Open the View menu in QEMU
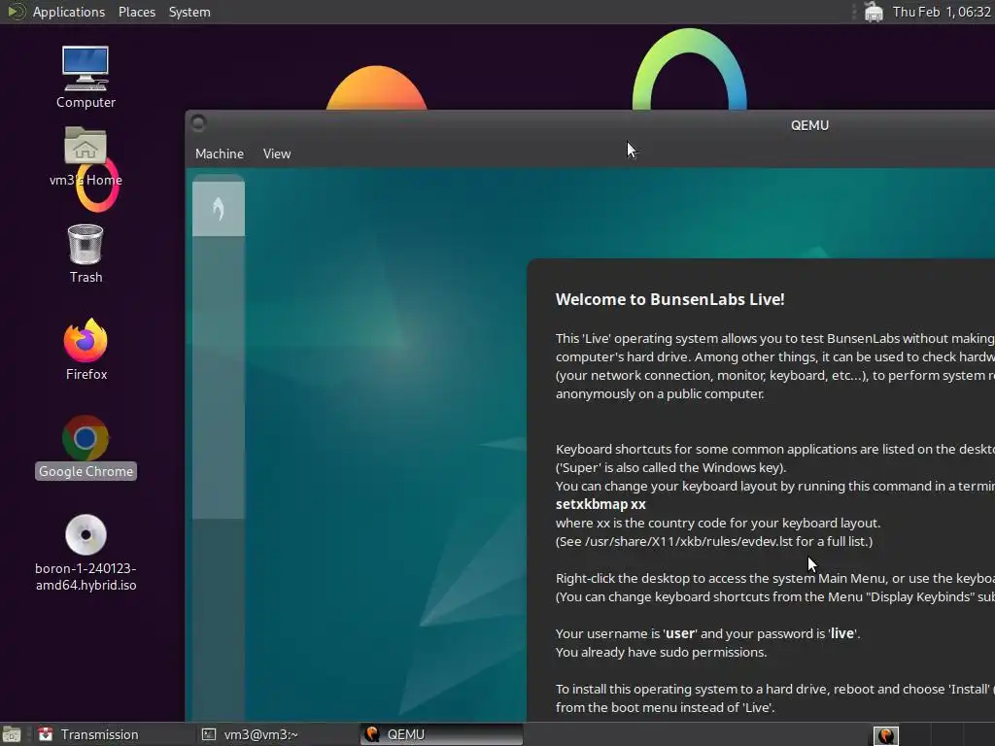The width and height of the screenshot is (995, 746). point(277,153)
